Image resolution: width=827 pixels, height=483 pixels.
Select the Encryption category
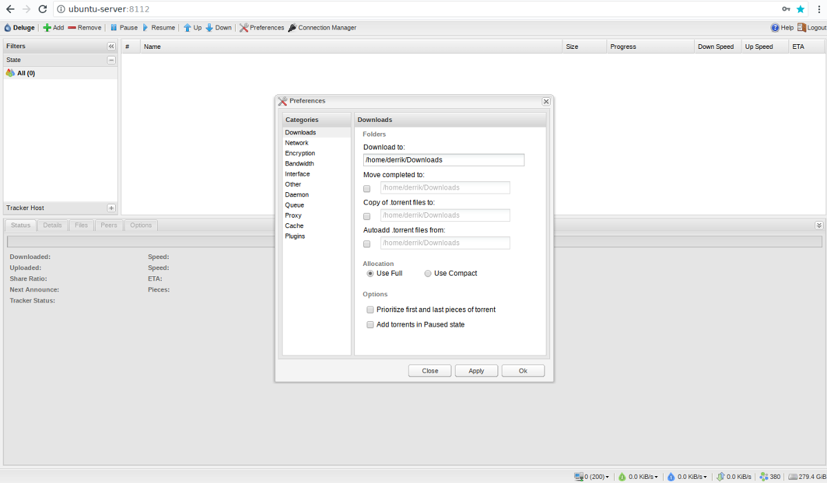pos(316,153)
